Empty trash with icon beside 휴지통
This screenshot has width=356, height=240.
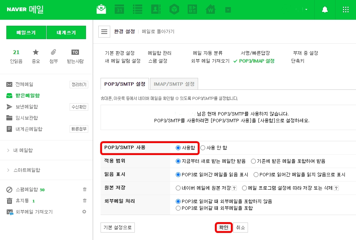click(x=85, y=200)
